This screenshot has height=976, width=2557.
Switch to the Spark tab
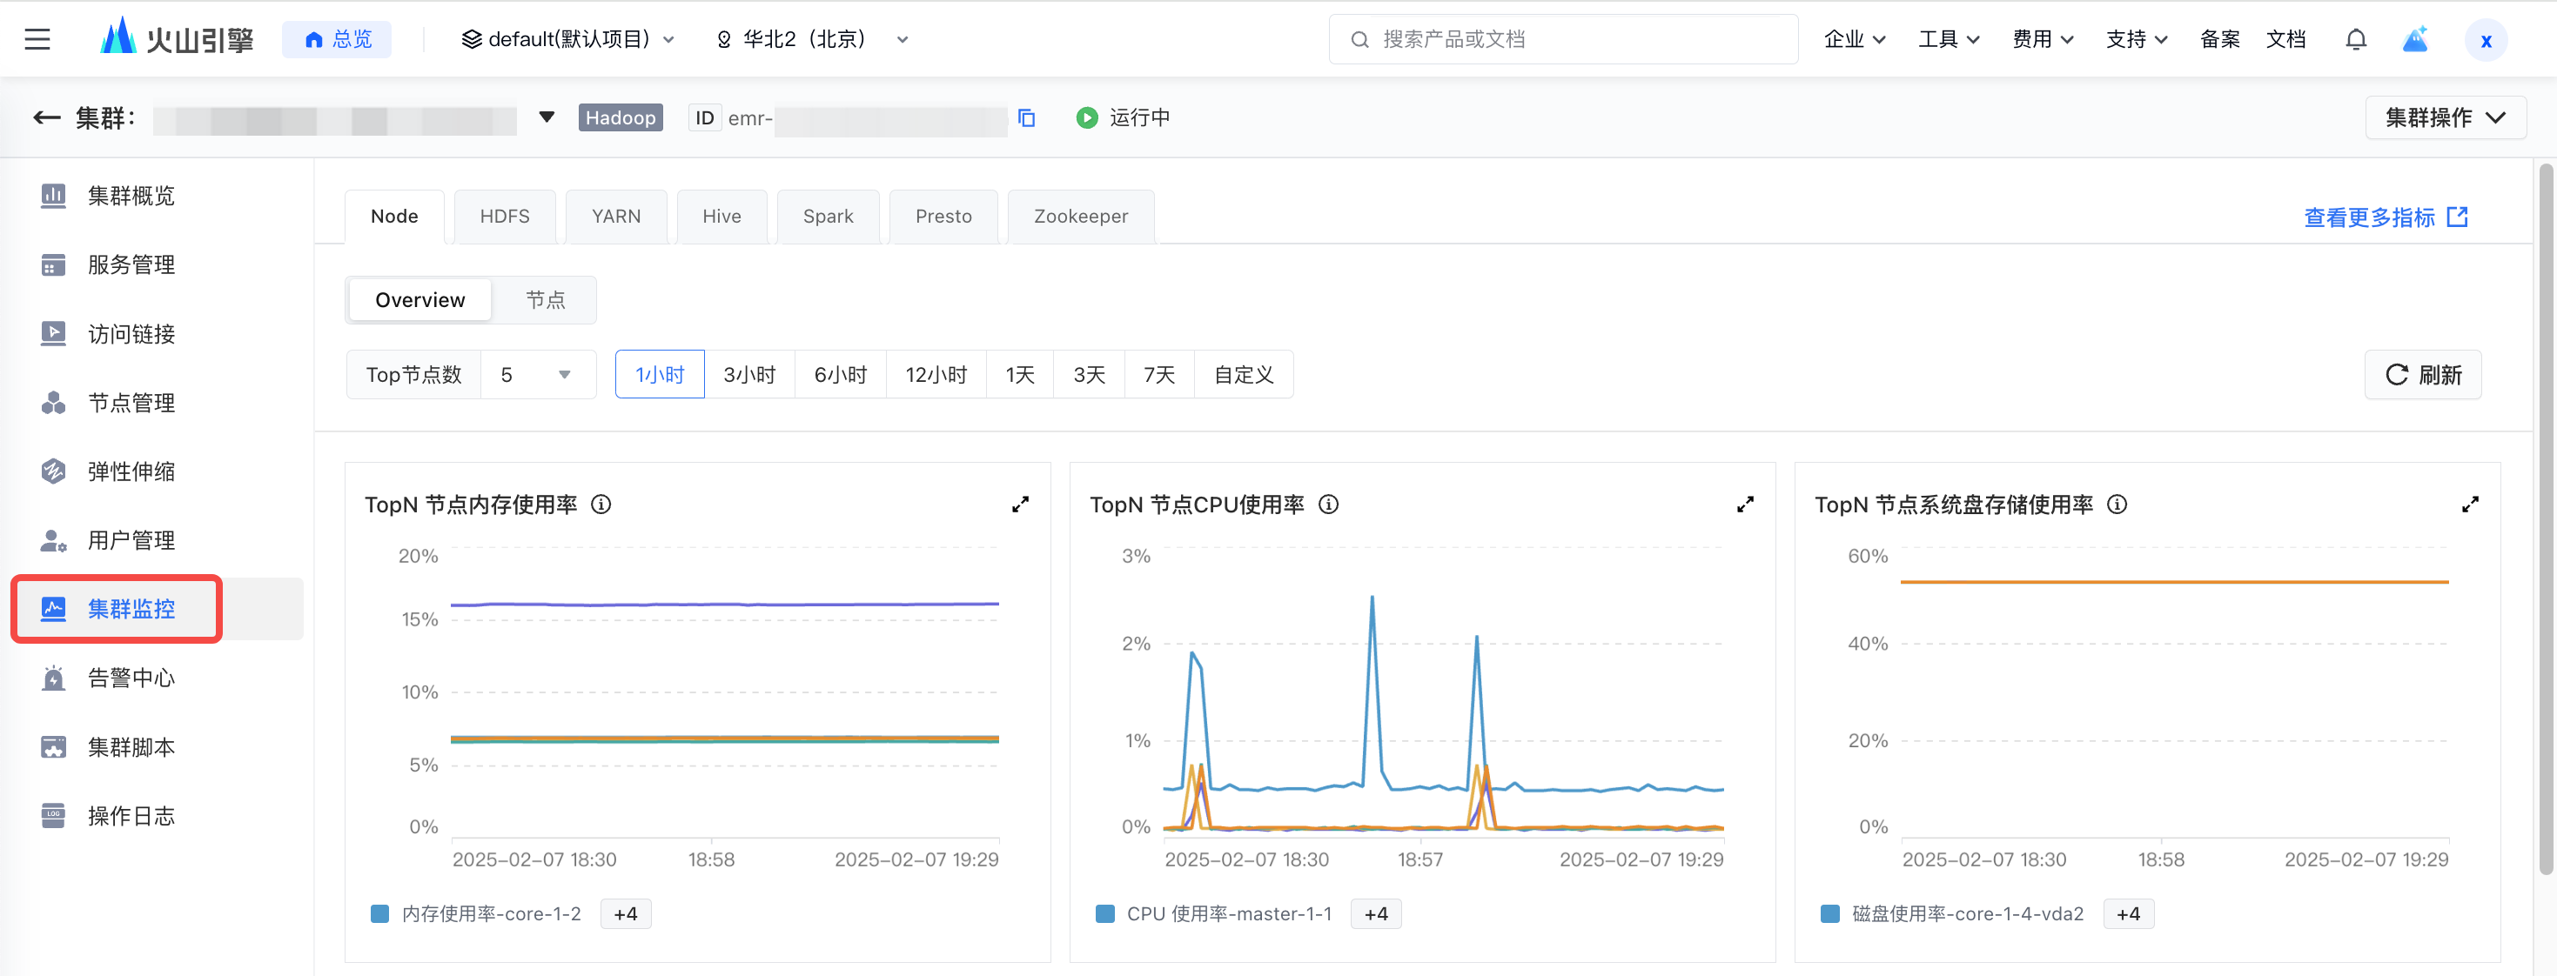tap(828, 217)
